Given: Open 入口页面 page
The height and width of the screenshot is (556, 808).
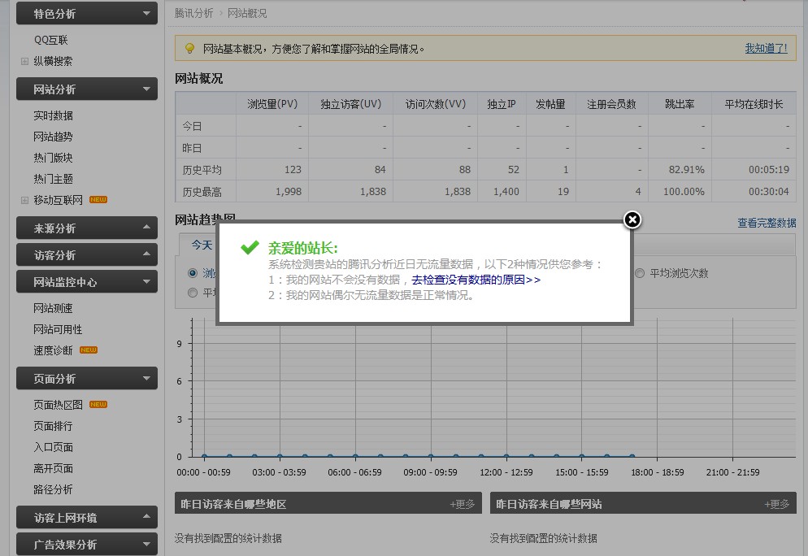Looking at the screenshot, I should [53, 447].
